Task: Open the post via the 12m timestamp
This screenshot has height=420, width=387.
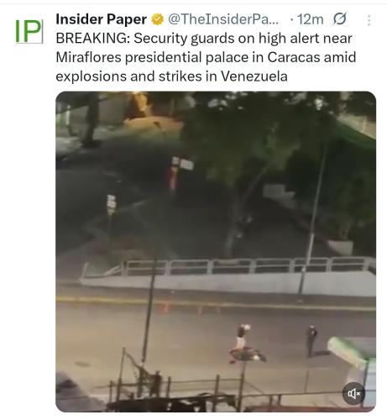Action: (310, 19)
